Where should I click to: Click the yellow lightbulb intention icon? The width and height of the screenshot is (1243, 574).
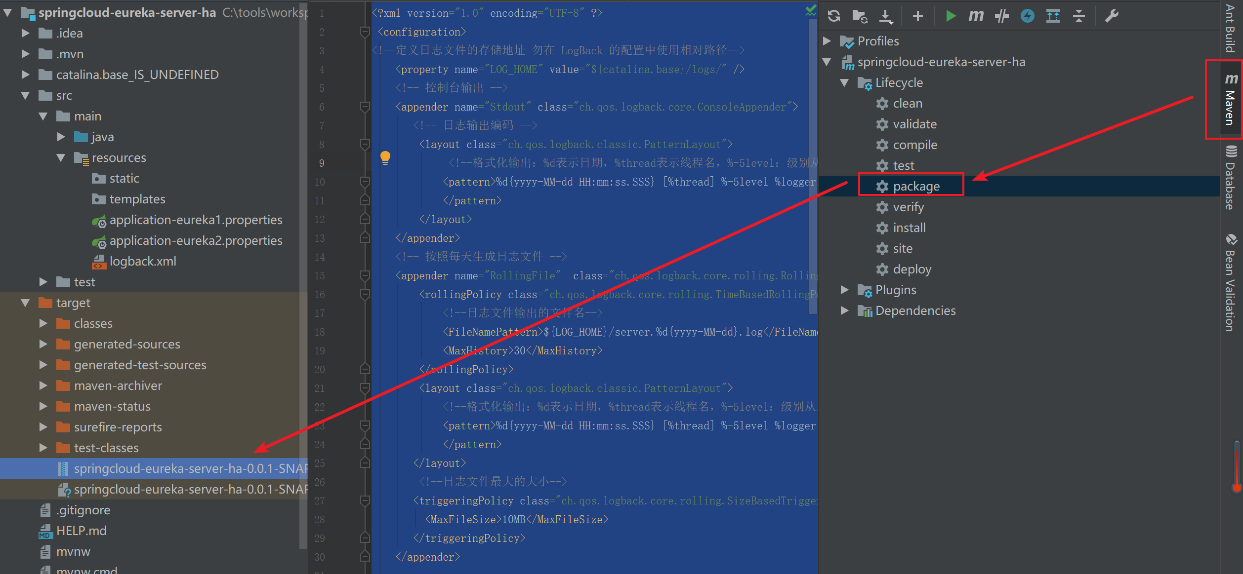[x=385, y=158]
